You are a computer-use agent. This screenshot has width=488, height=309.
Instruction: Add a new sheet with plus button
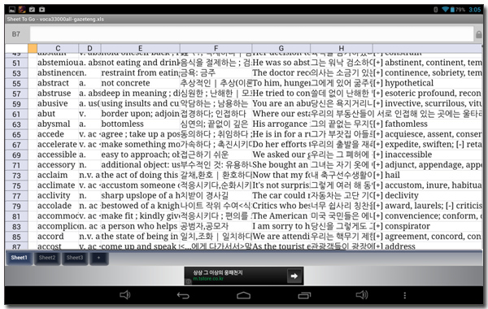pos(98,258)
